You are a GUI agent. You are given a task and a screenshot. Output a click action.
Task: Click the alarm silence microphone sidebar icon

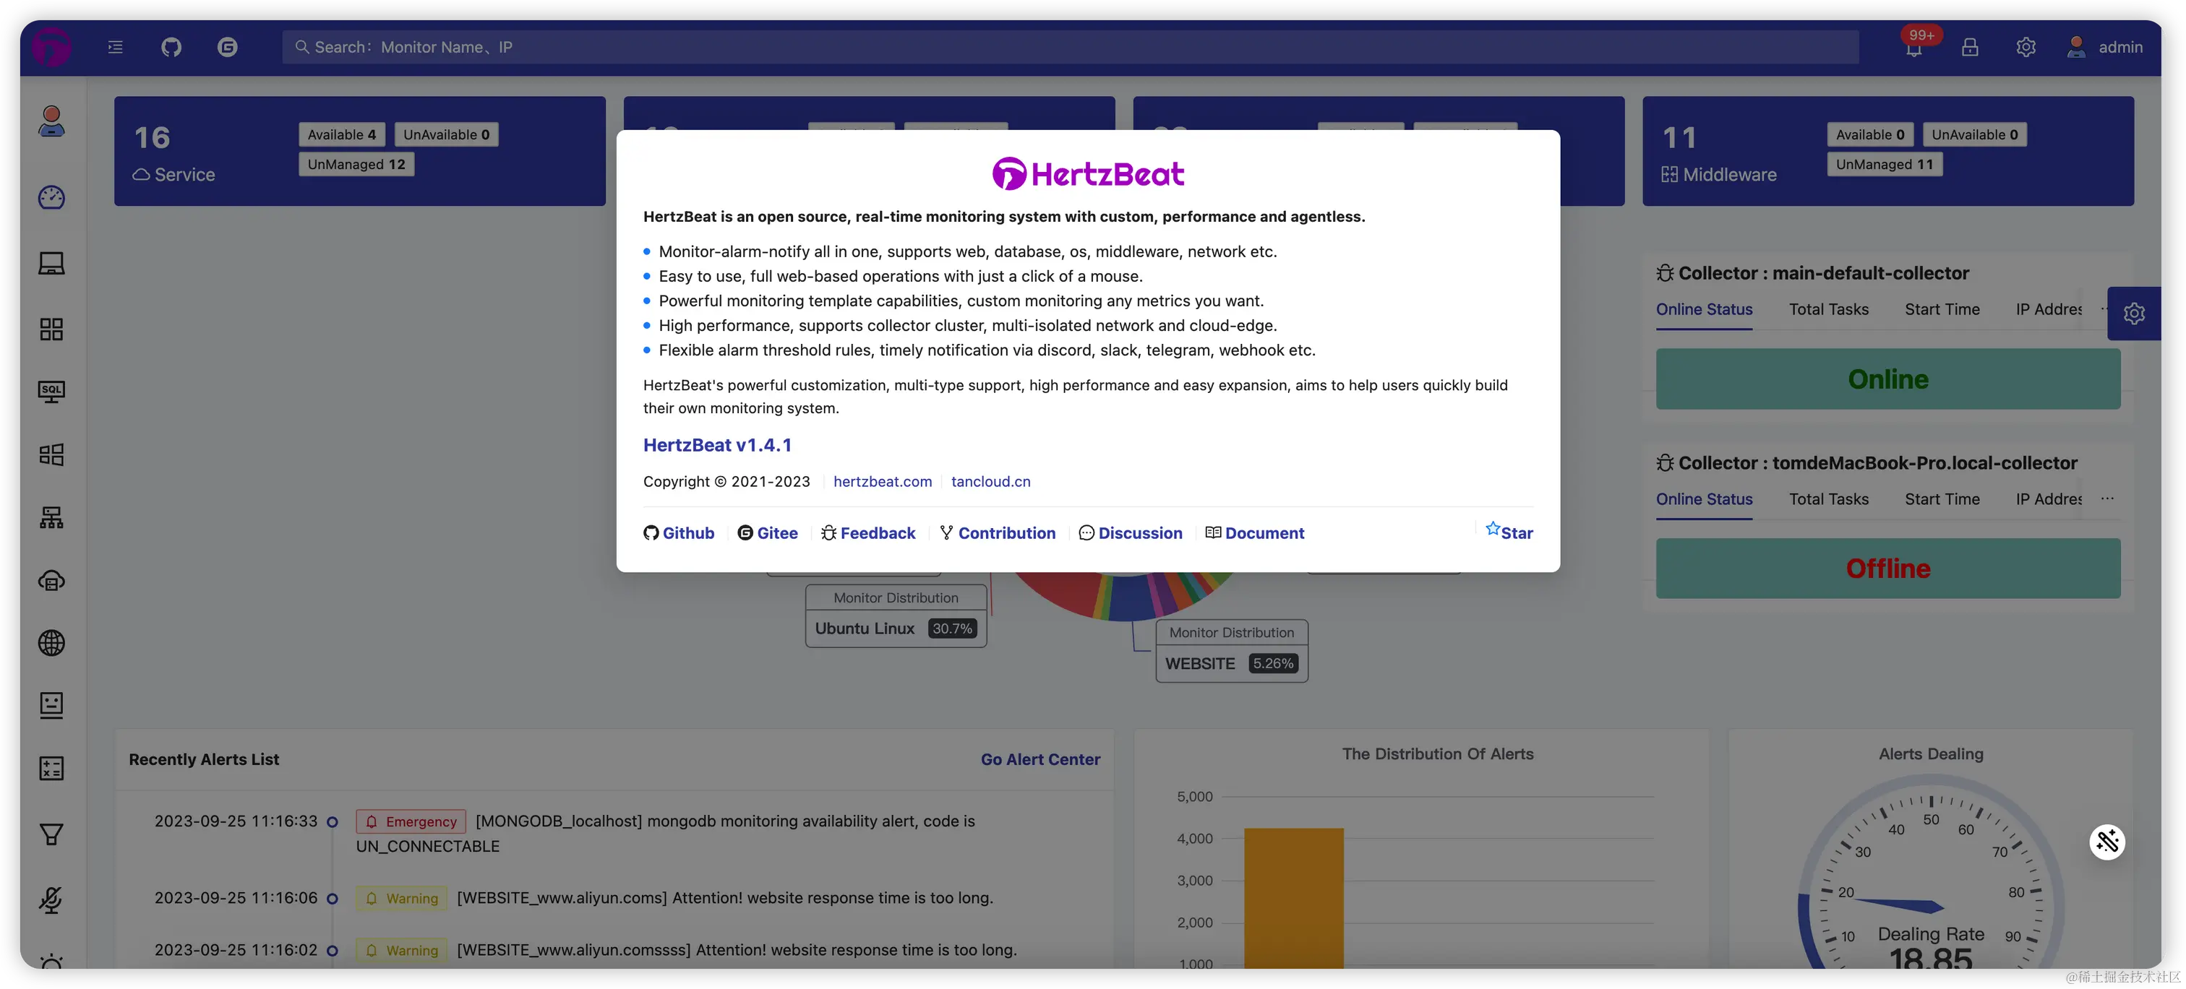tap(52, 899)
